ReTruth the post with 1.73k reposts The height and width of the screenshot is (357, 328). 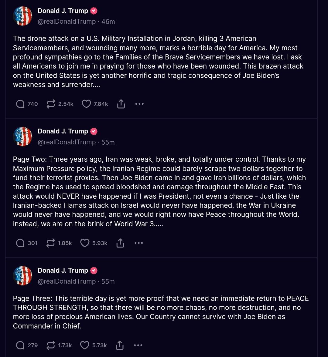[x=50, y=345]
